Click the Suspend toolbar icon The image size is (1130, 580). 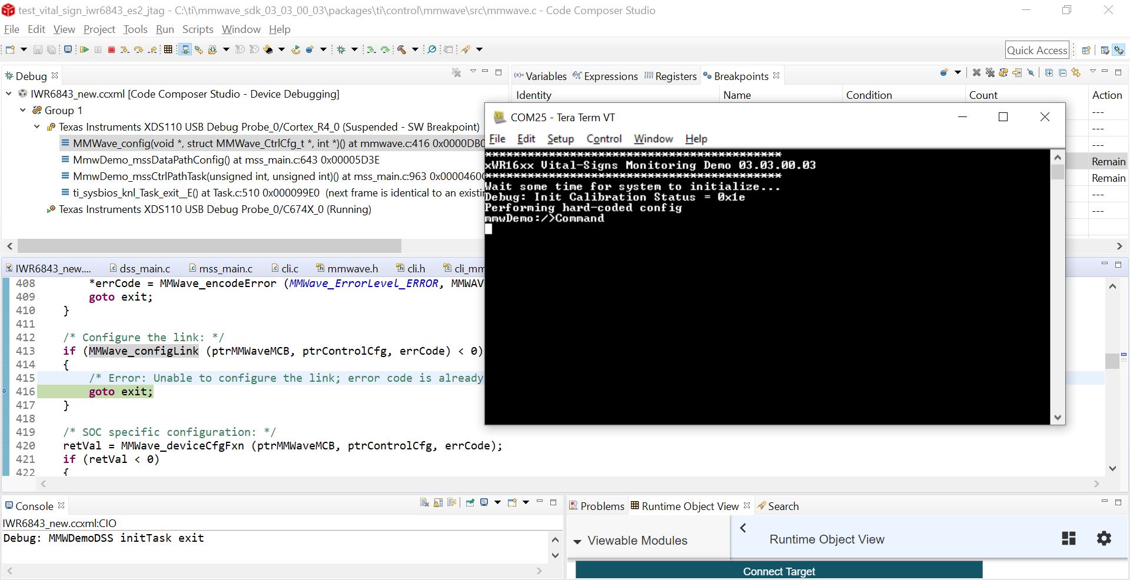(98, 49)
